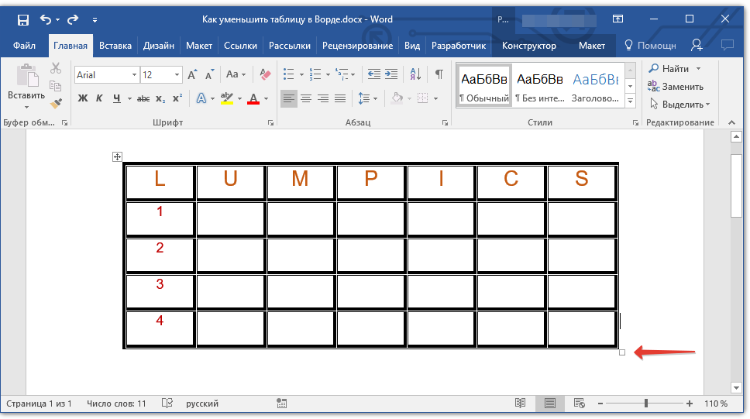Show paragraph marks with pilcrow icon
Image resolution: width=750 pixels, height=419 pixels.
[439, 74]
